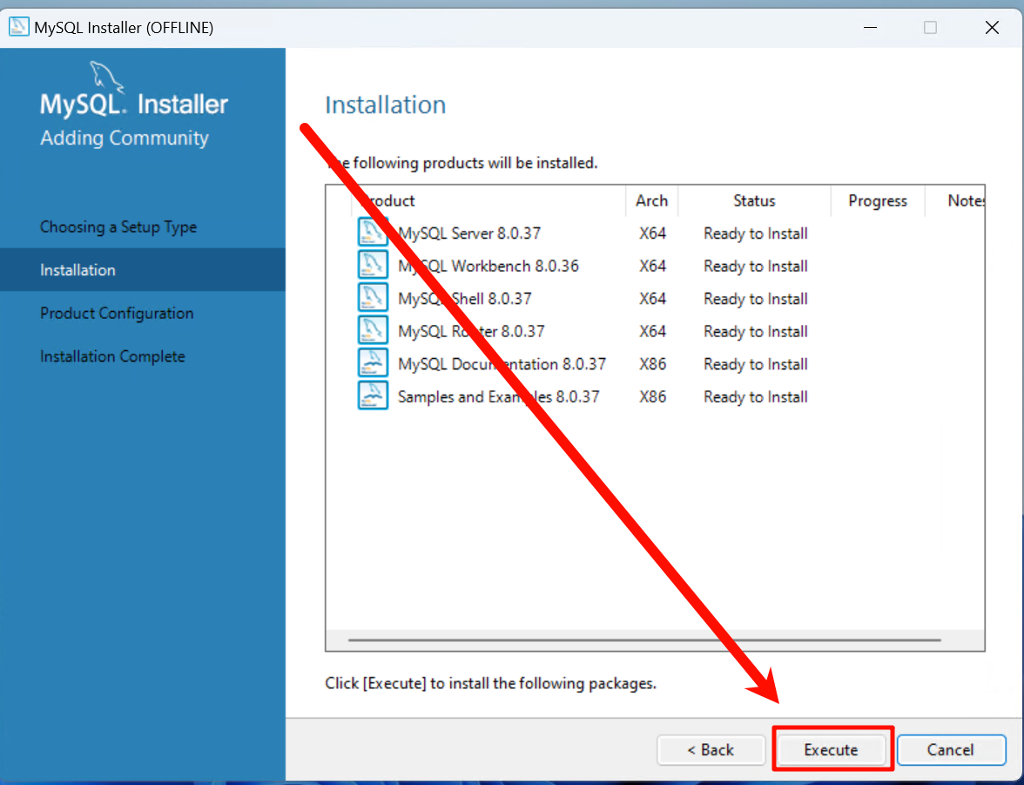Click the MySQL Server 8.0.37 product icon
1024x785 pixels.
click(x=373, y=232)
